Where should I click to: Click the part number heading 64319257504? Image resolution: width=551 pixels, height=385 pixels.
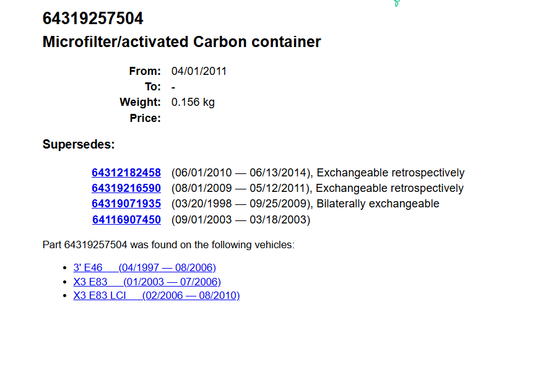(93, 19)
